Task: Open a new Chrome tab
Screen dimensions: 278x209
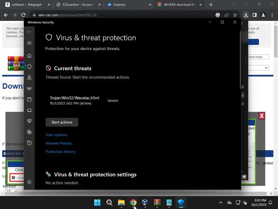Action: coord(211,5)
